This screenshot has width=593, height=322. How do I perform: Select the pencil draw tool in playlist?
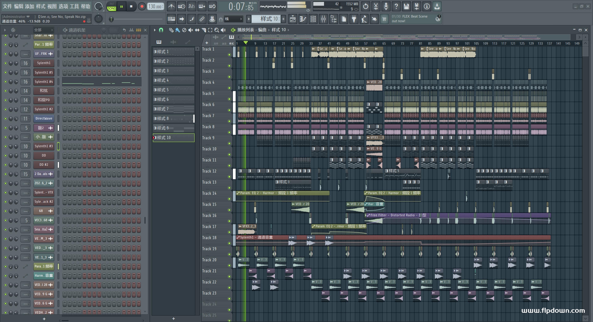click(x=171, y=30)
